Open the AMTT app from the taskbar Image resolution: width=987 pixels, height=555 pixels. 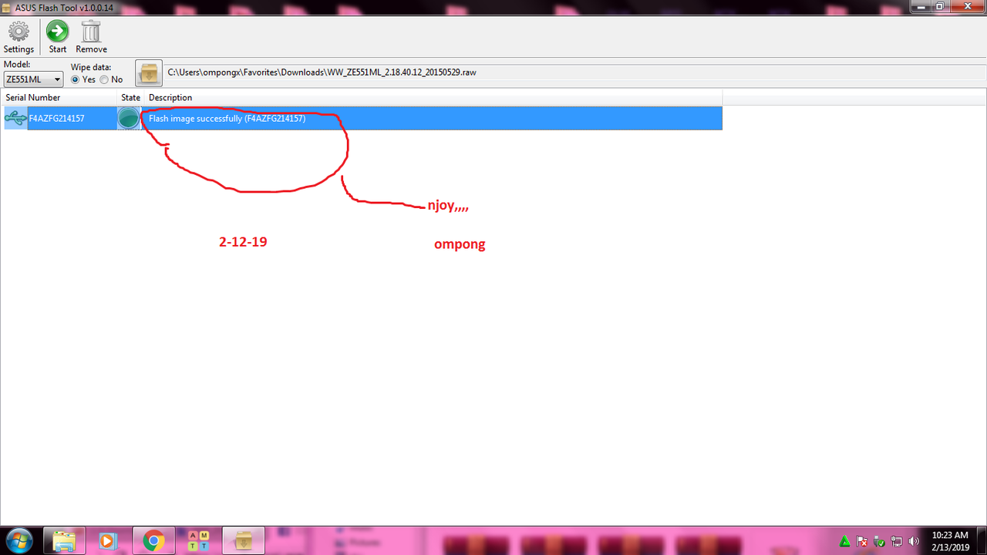[x=198, y=541]
